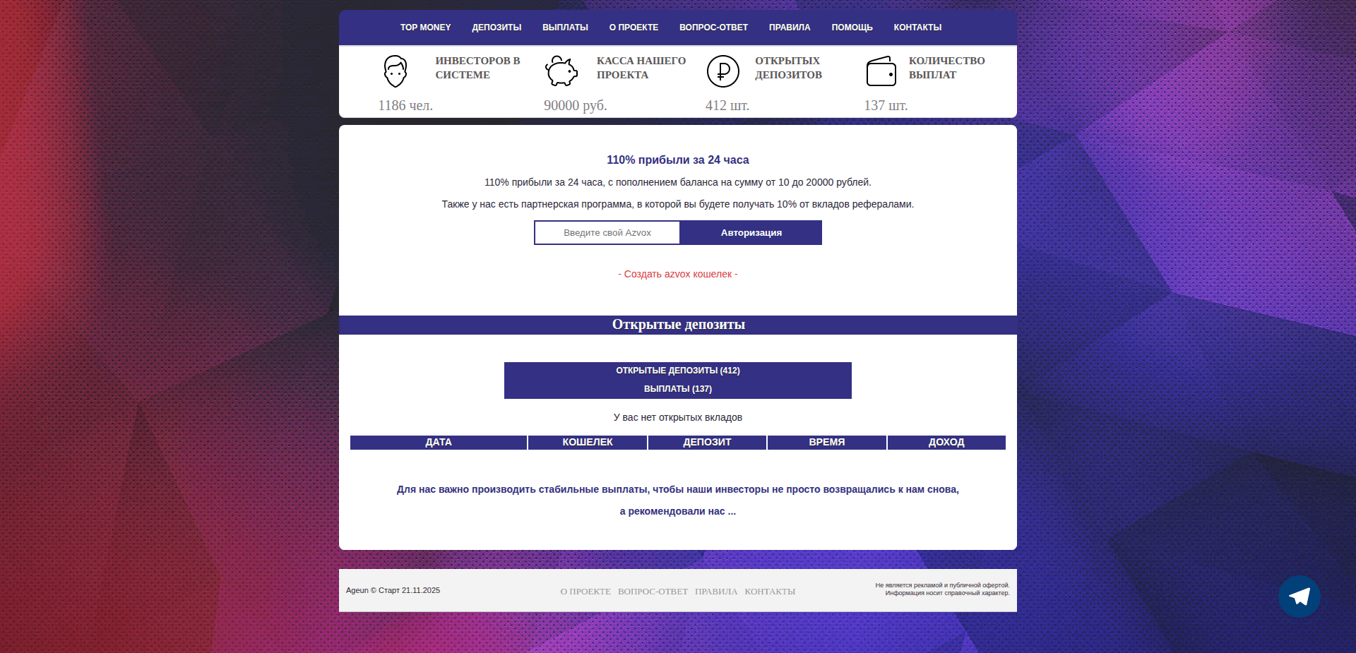The width and height of the screenshot is (1356, 653).
Task: Open the Telegram chat icon
Action: (1299, 597)
